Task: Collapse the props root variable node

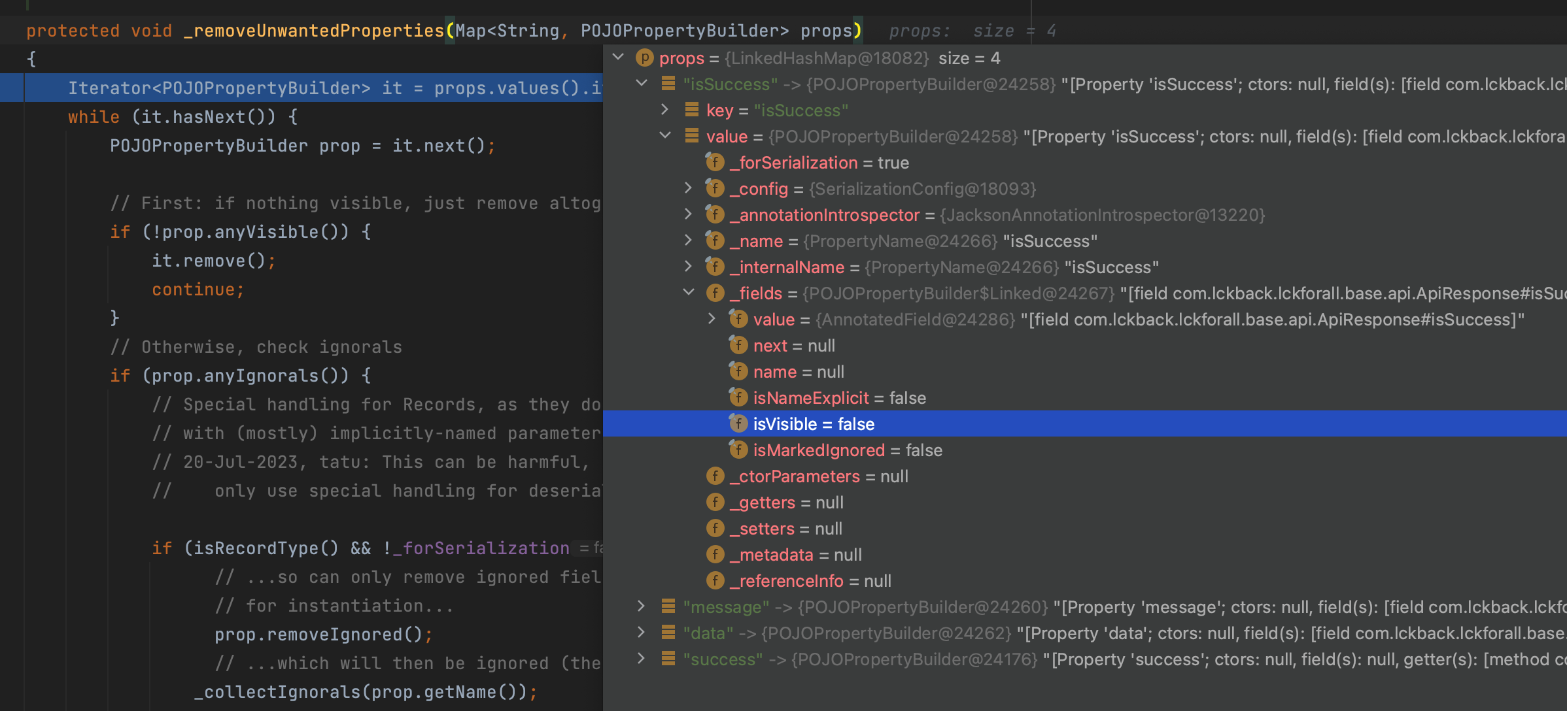Action: click(x=618, y=58)
